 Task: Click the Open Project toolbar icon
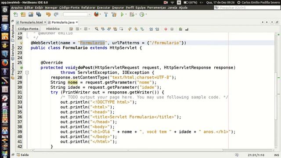[31, 14]
